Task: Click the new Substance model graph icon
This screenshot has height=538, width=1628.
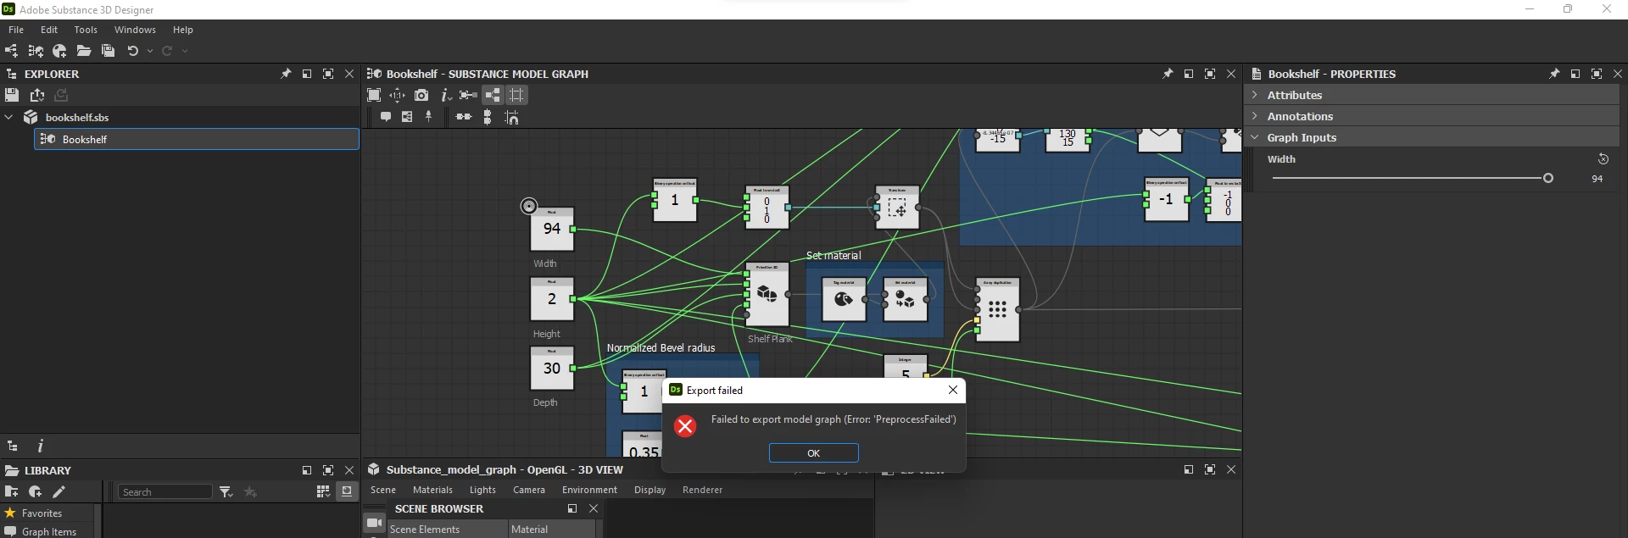Action: (x=36, y=51)
